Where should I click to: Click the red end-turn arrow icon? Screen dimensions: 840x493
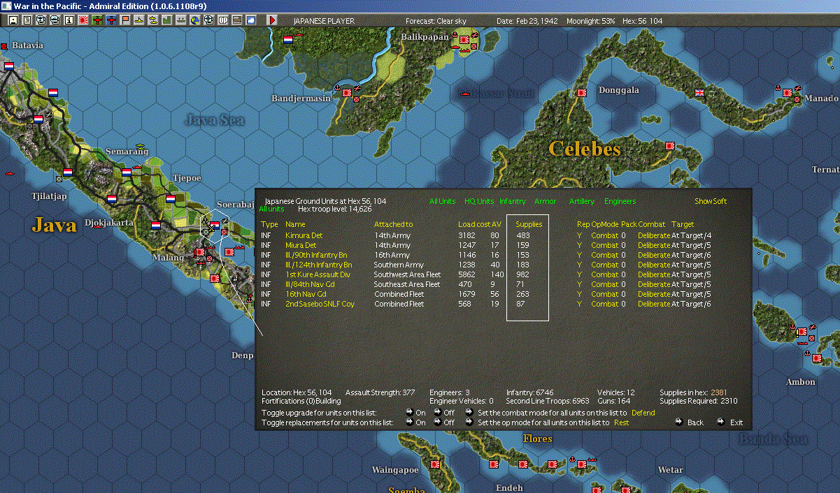tap(272, 20)
